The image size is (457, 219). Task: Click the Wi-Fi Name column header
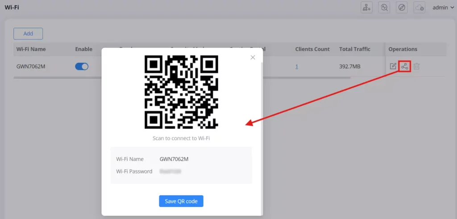coord(31,49)
